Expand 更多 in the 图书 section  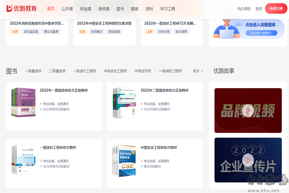click(198, 71)
